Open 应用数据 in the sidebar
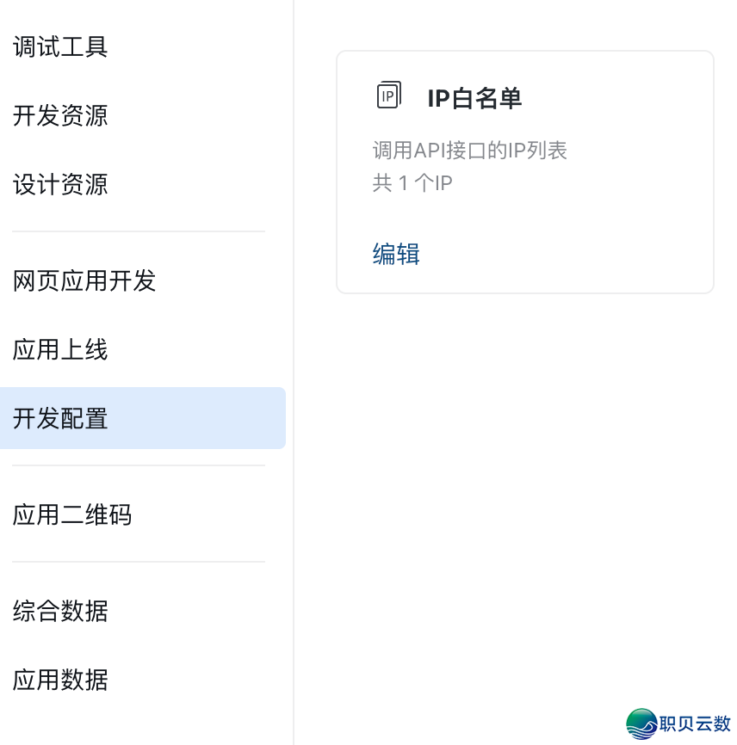 click(x=60, y=680)
